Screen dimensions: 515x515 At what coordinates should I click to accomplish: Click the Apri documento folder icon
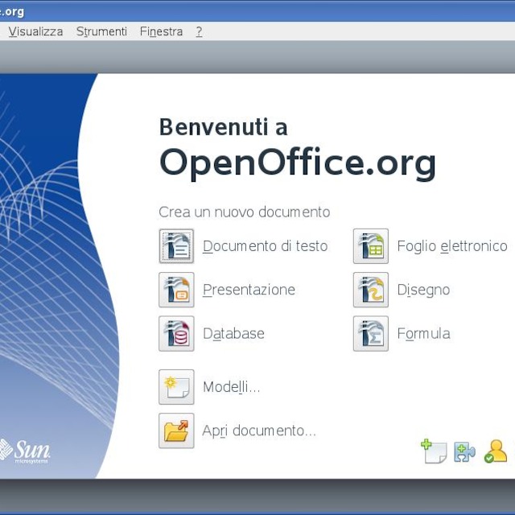pos(176,431)
